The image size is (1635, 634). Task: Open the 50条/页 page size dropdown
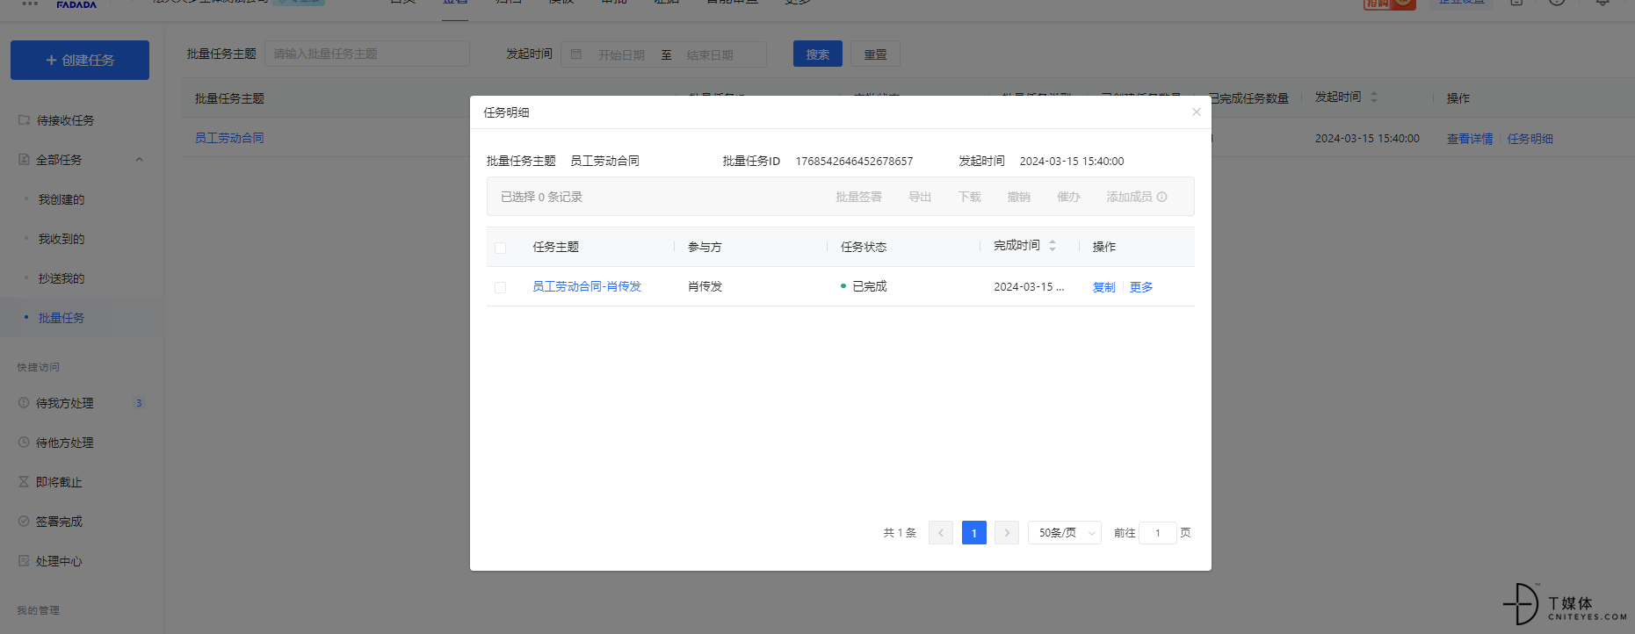1065,533
